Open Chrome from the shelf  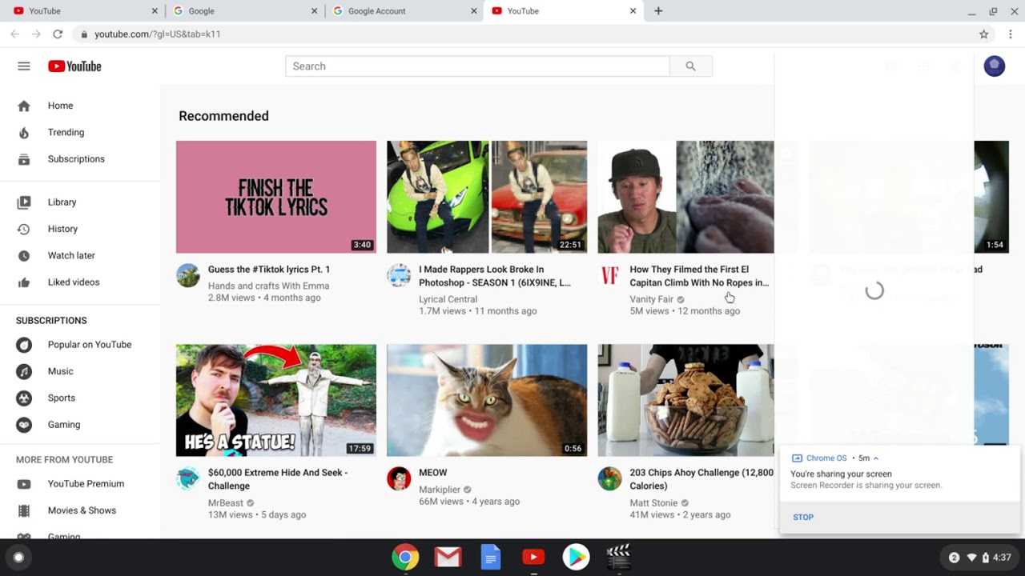point(405,557)
